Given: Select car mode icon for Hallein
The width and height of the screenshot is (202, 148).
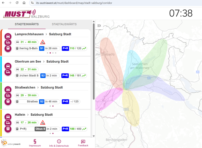Looking at the screenshot, I should click(8, 117).
